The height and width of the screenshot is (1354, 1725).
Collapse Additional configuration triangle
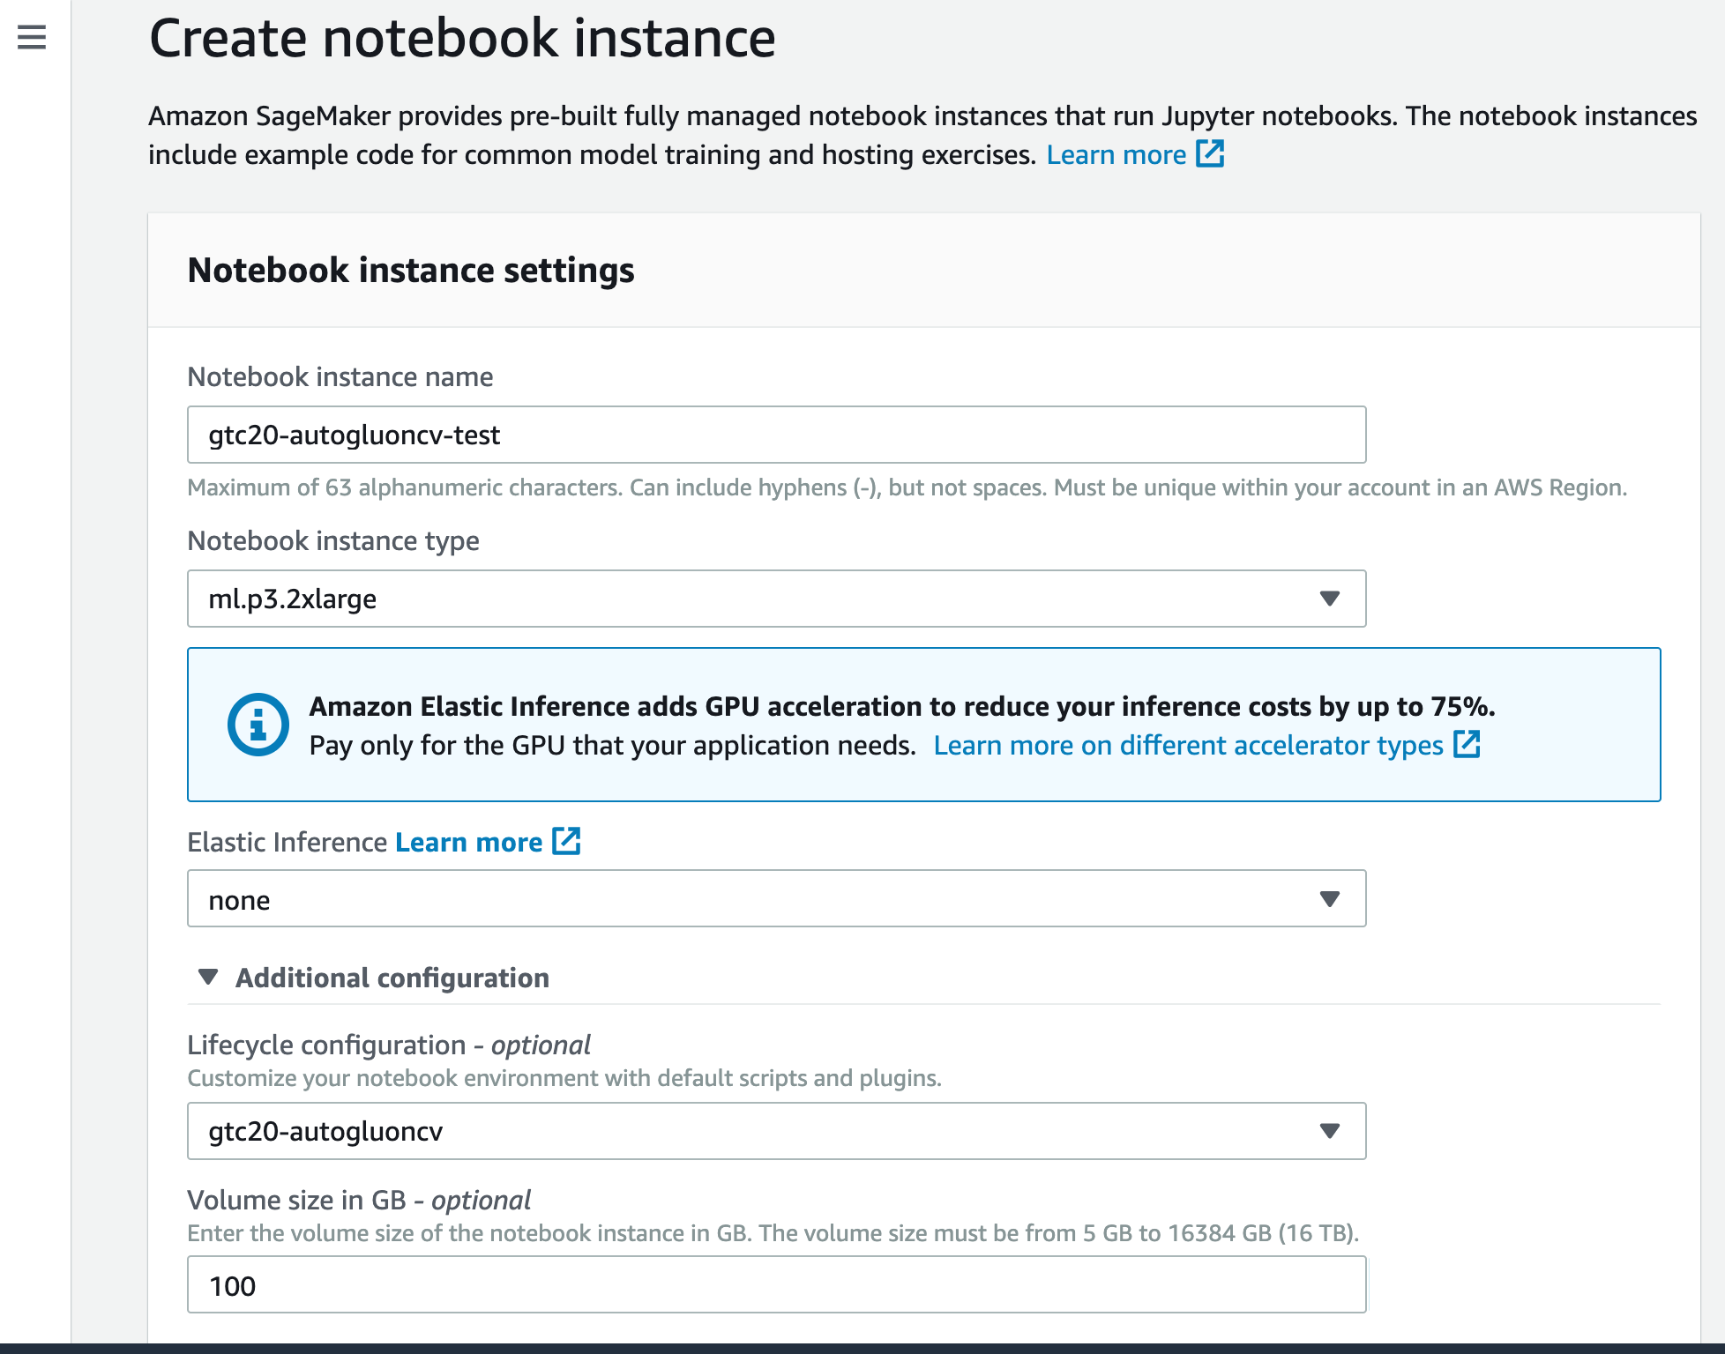tap(208, 978)
